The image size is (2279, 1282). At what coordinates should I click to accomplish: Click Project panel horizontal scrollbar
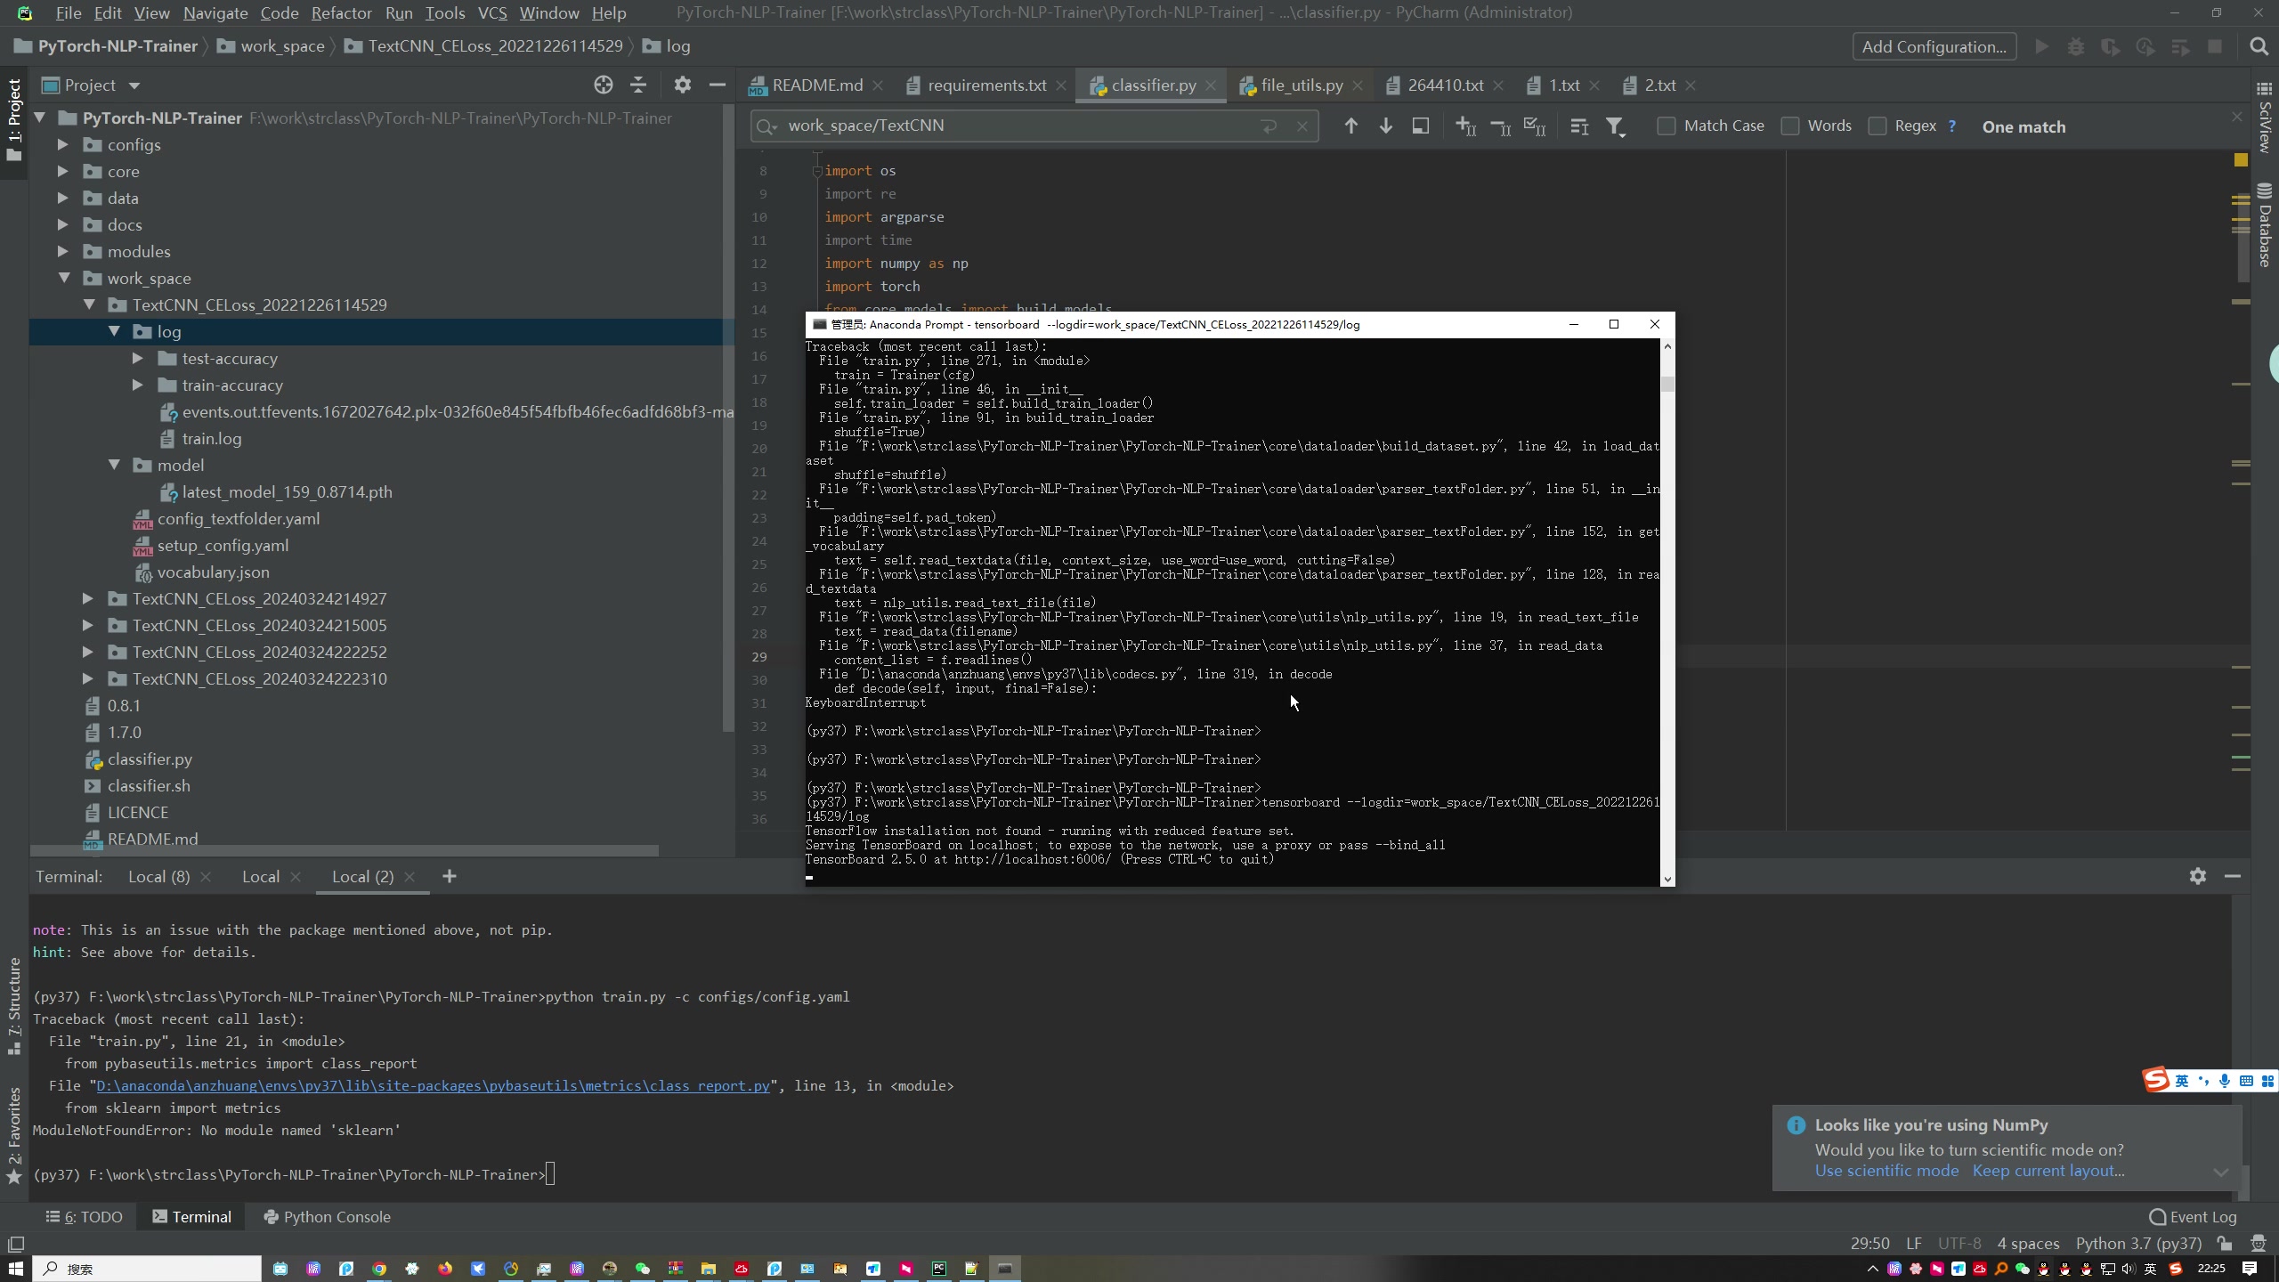345,851
